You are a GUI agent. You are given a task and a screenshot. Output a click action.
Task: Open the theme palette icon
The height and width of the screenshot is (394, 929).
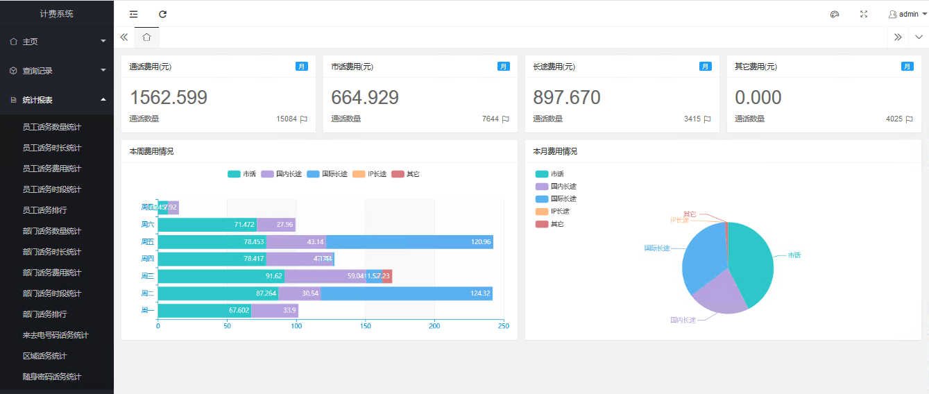(x=835, y=14)
